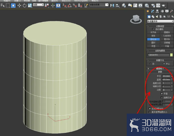Click the Mirror tool icon
This screenshot has width=174, height=136.
[112, 5]
